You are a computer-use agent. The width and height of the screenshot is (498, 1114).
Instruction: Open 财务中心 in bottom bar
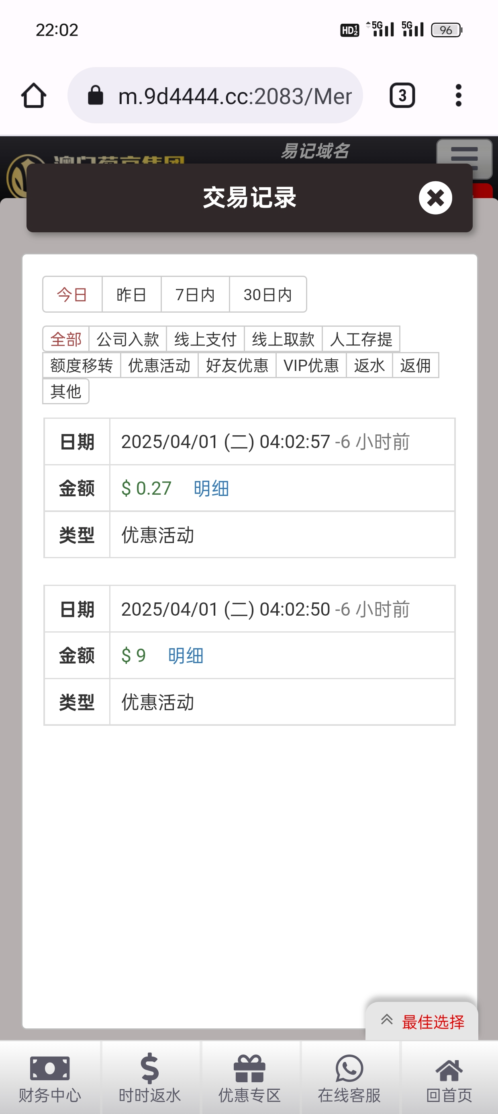pos(50,1077)
